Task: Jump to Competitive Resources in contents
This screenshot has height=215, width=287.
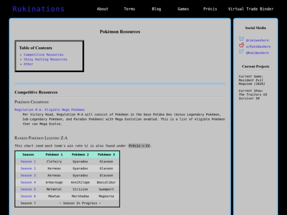Action: pyautogui.click(x=44, y=55)
